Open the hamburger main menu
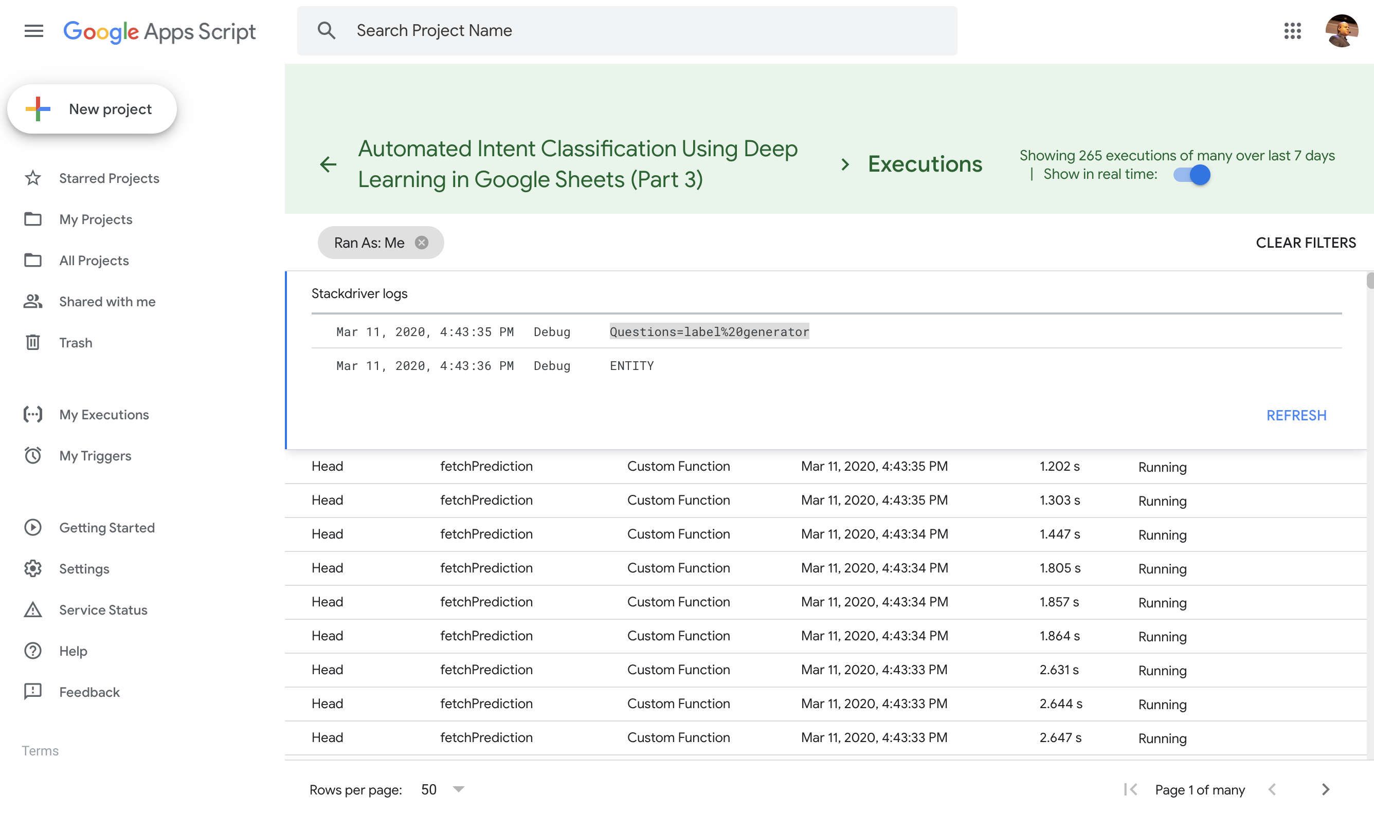Screen dimensions: 1374x814 point(33,31)
